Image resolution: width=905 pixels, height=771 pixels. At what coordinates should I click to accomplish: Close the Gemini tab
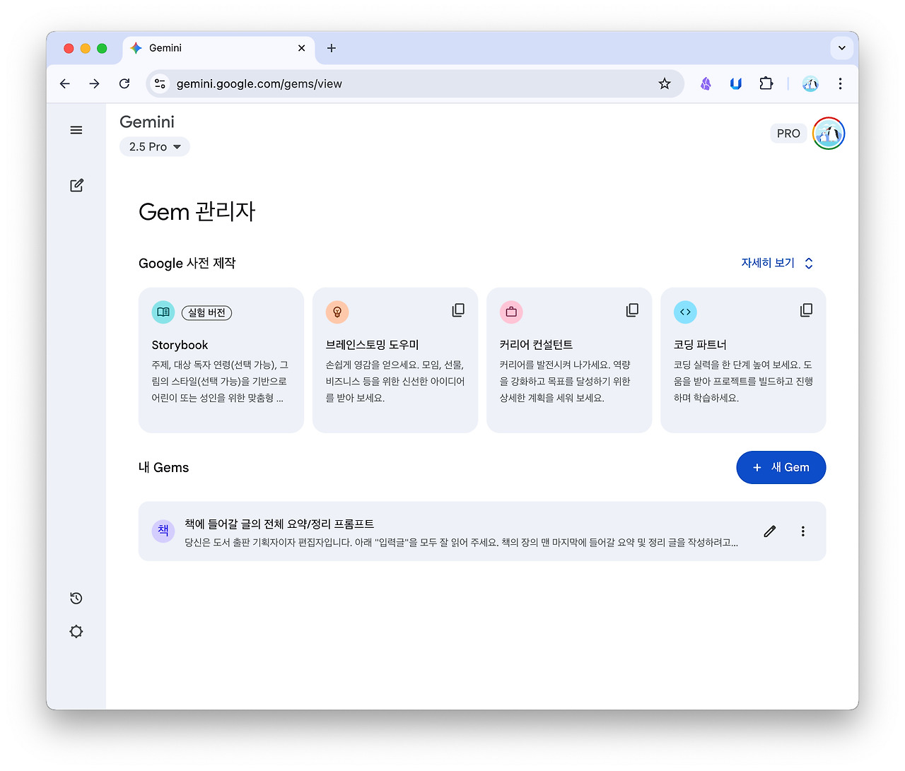tap(302, 48)
